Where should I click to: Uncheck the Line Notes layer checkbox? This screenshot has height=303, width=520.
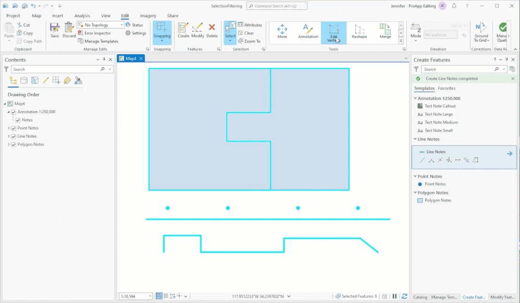[13, 136]
